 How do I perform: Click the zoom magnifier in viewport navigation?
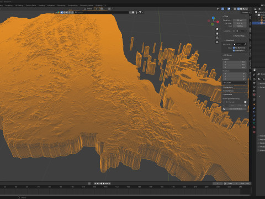217,29
